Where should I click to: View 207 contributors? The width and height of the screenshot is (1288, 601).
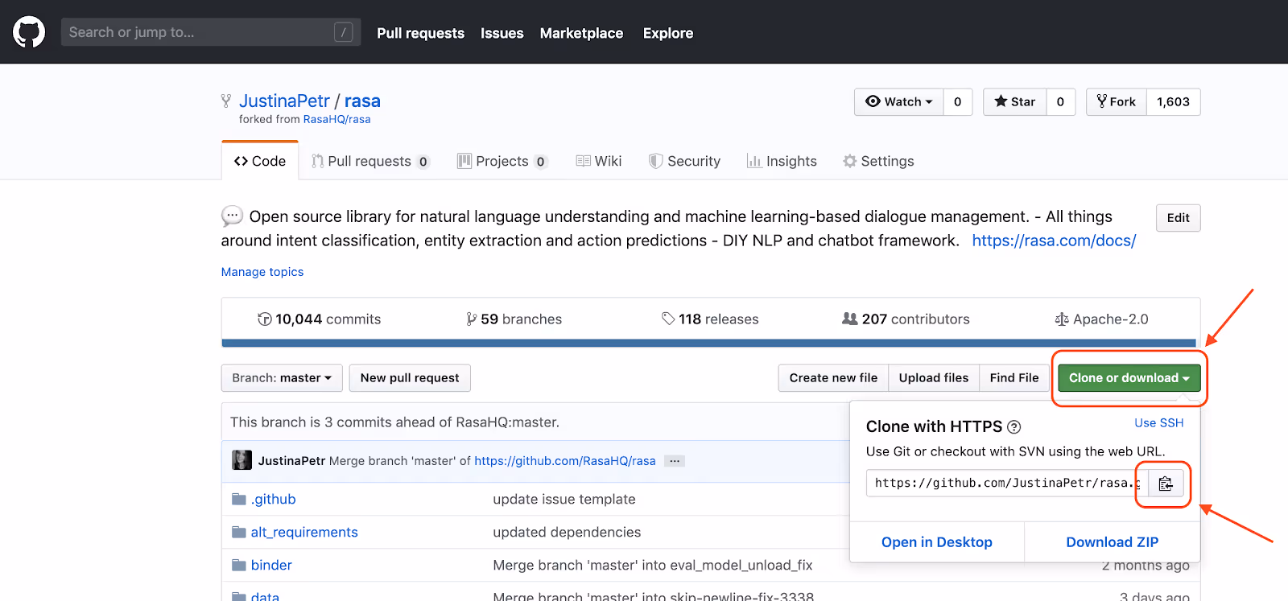[906, 319]
